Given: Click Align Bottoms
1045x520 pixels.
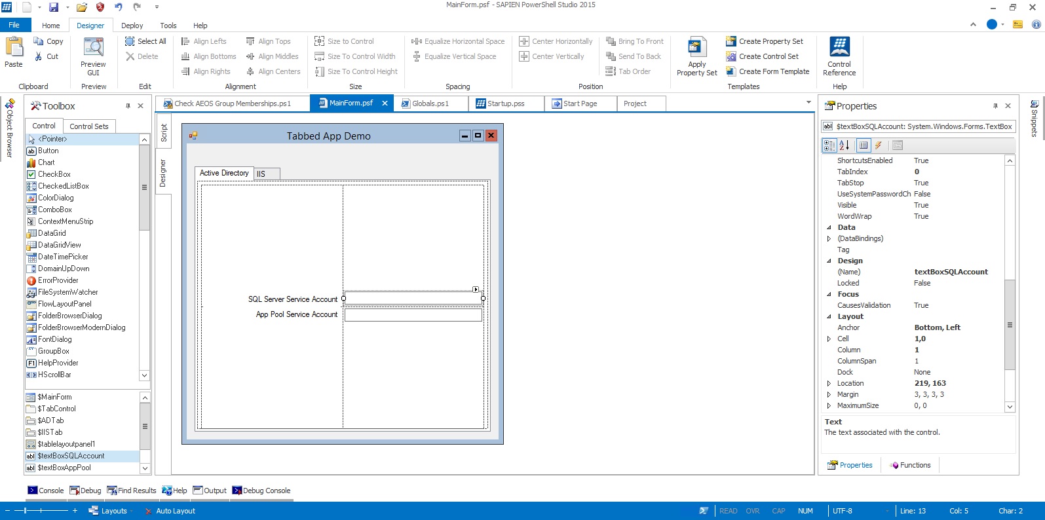Looking at the screenshot, I should tap(208, 56).
